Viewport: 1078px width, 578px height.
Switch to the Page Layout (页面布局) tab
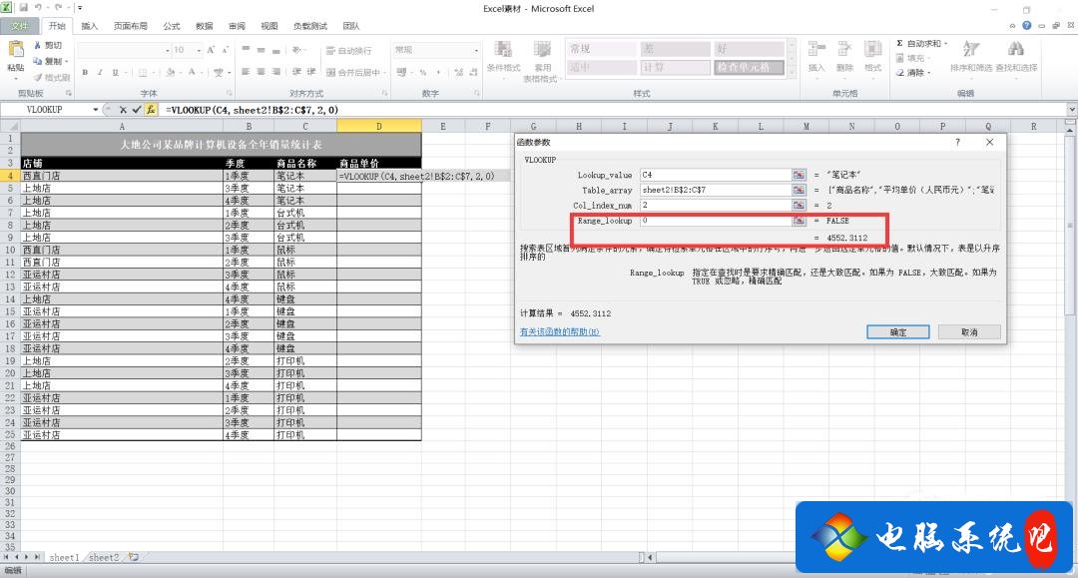[130, 26]
